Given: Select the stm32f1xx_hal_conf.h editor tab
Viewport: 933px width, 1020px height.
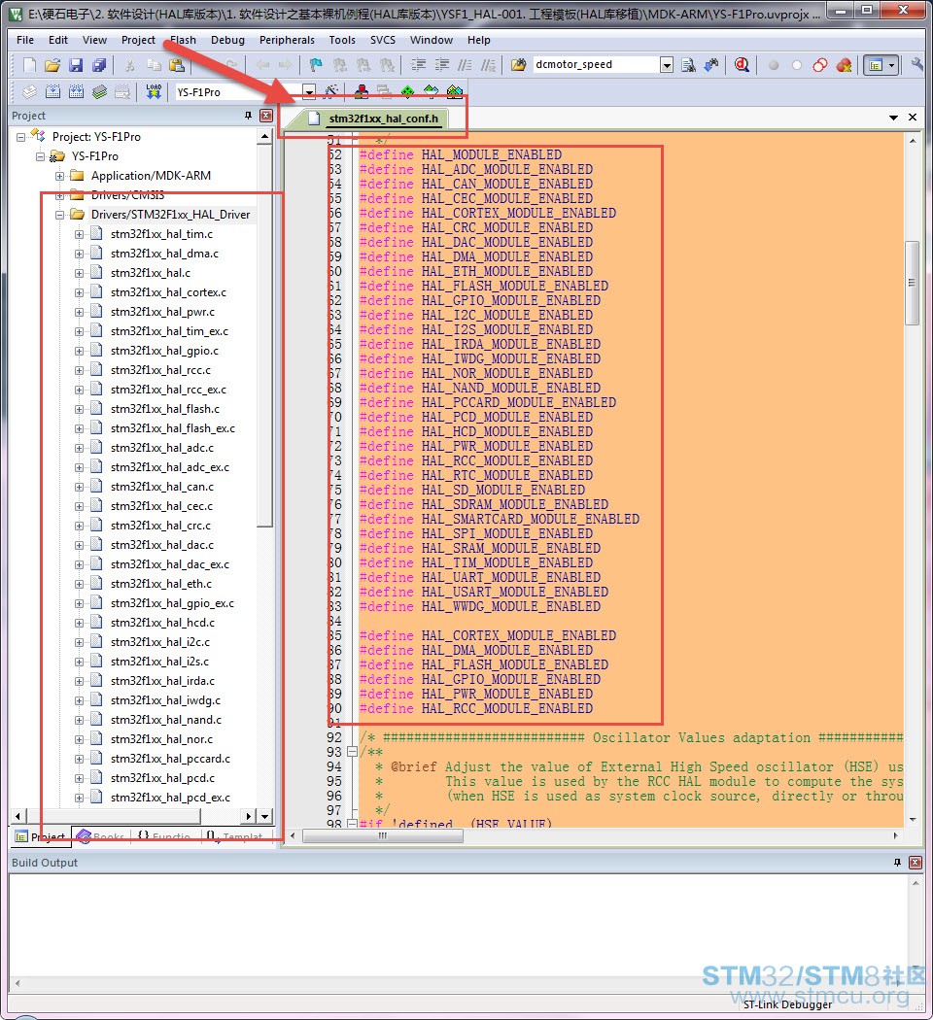Looking at the screenshot, I should point(376,119).
